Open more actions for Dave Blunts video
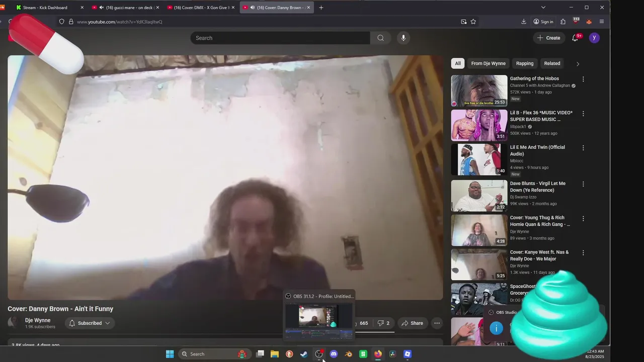The width and height of the screenshot is (644, 362). (583, 184)
